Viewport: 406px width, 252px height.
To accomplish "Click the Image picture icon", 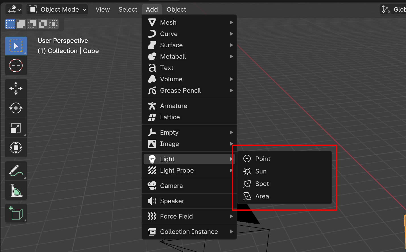I will point(152,144).
